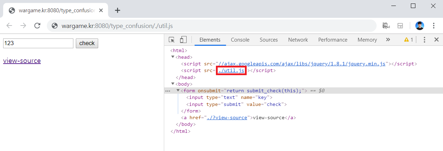443x151 pixels.
Task: Activate the inspect element picker tool
Action: click(x=172, y=39)
